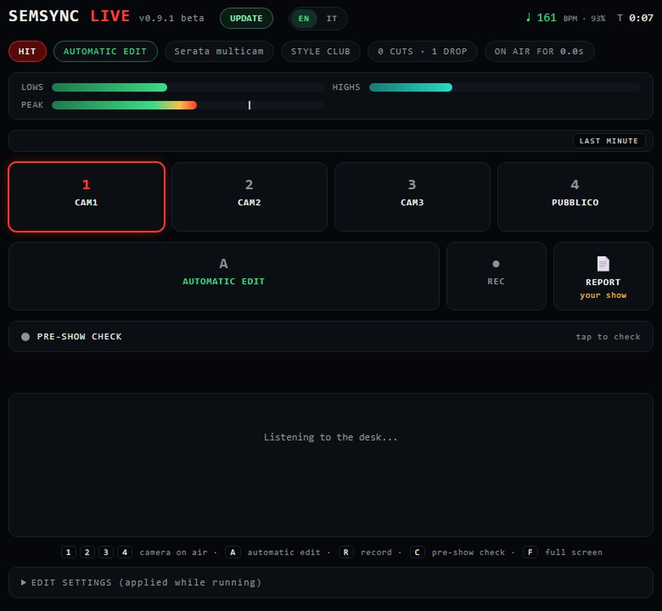The height and width of the screenshot is (611, 662).
Task: Open the Style Club selector
Action: [321, 52]
